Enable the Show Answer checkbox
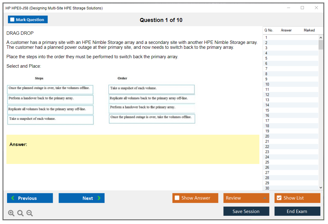This screenshot has height=224, width=328. [x=177, y=198]
